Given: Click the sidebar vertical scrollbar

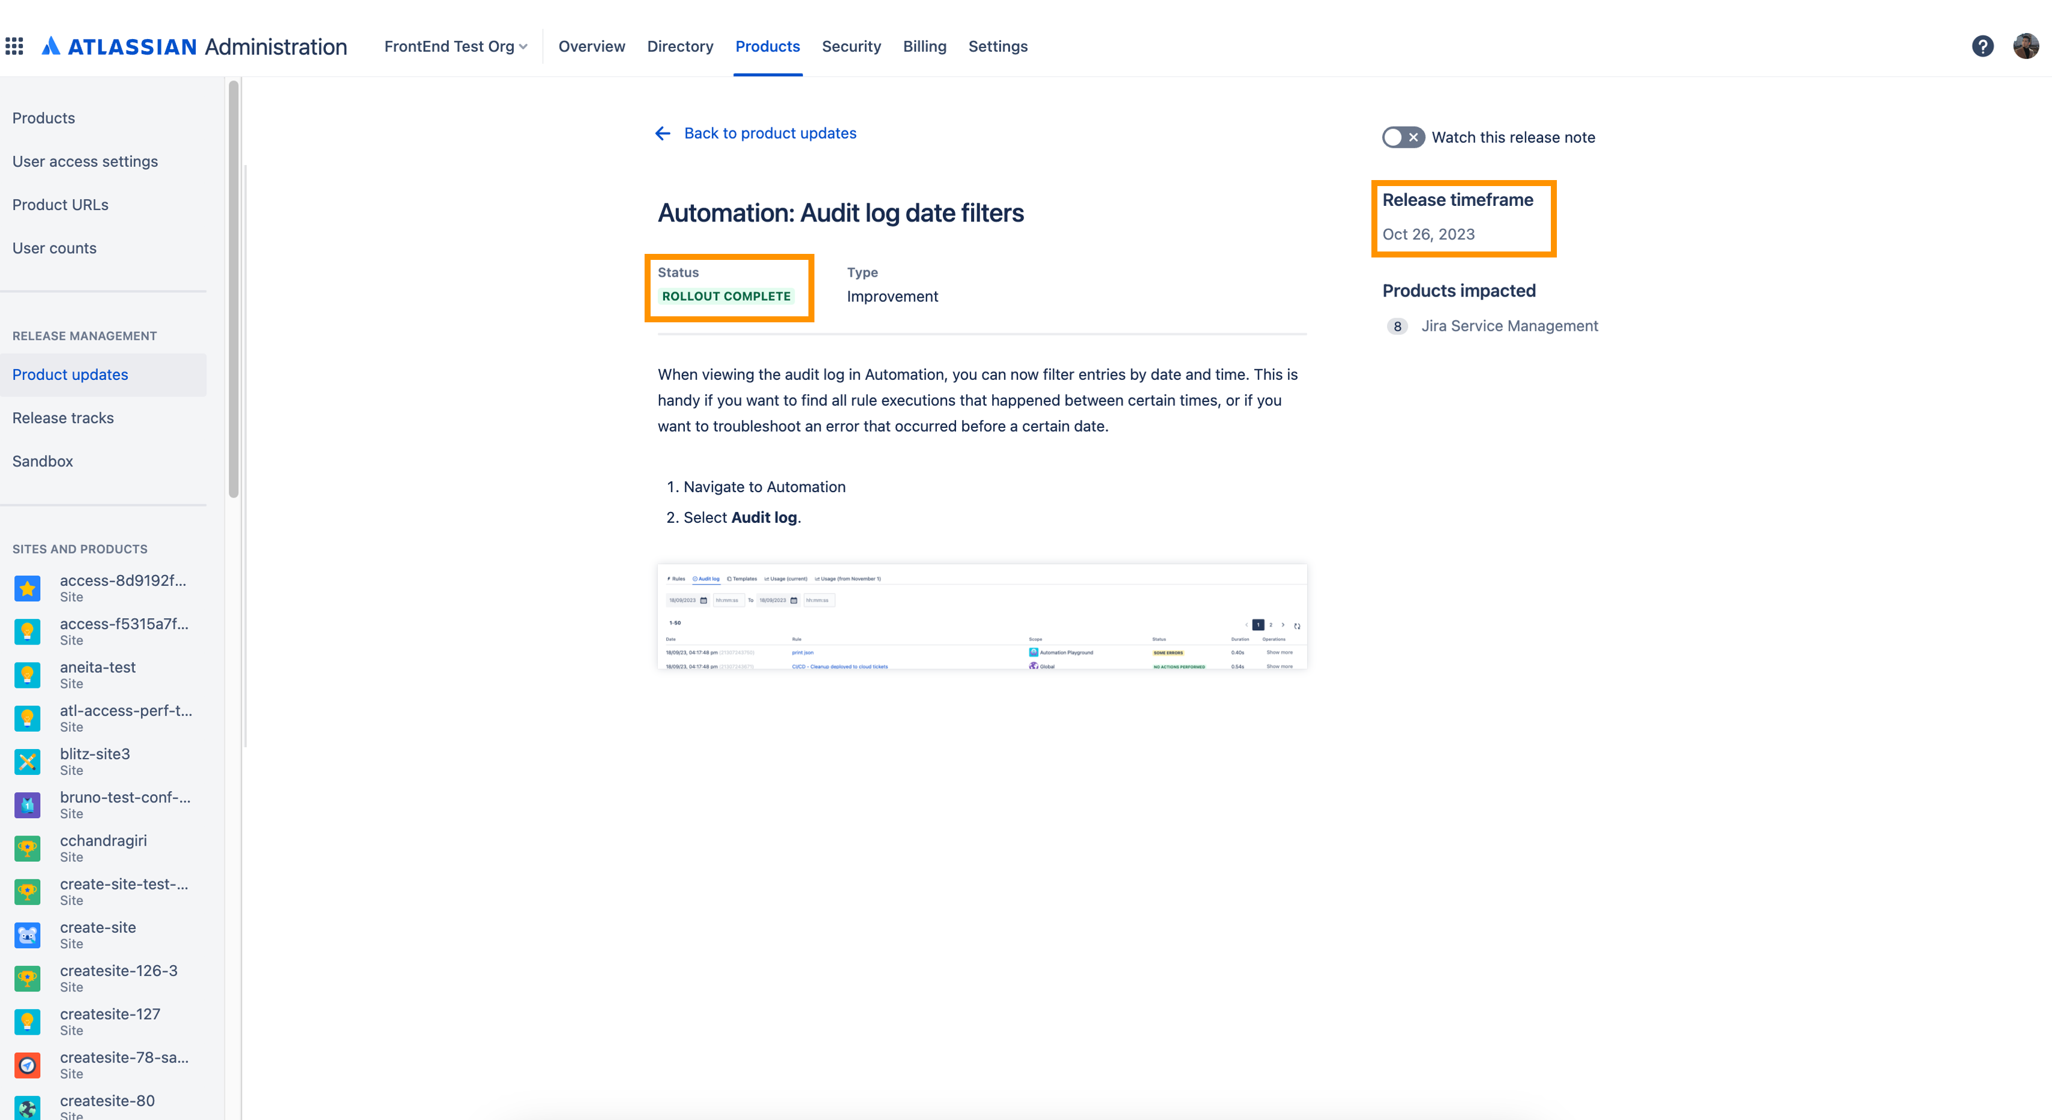Looking at the screenshot, I should click(x=233, y=288).
